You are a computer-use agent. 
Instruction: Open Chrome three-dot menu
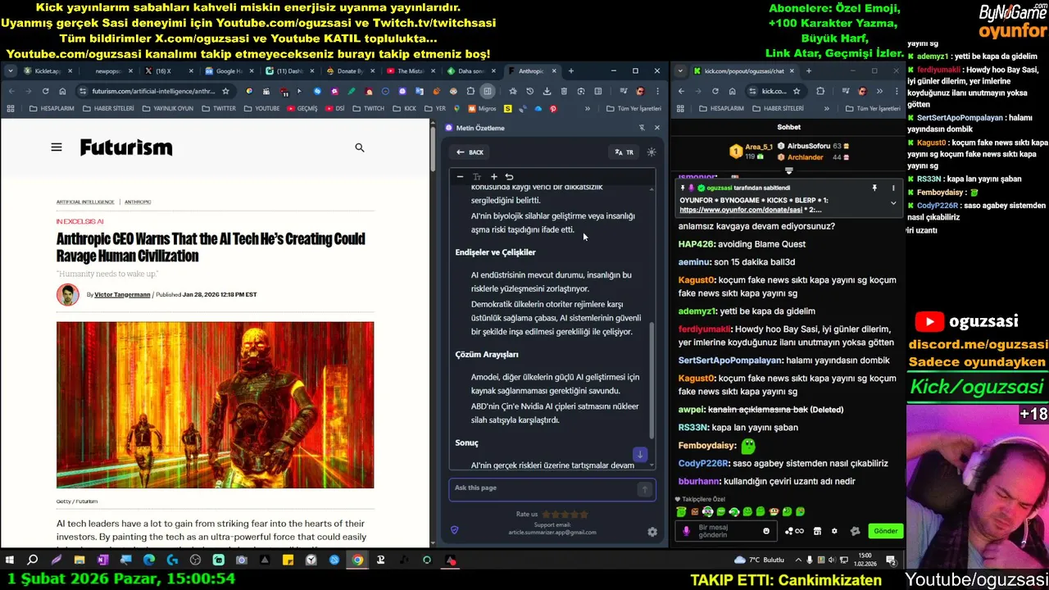[658, 91]
